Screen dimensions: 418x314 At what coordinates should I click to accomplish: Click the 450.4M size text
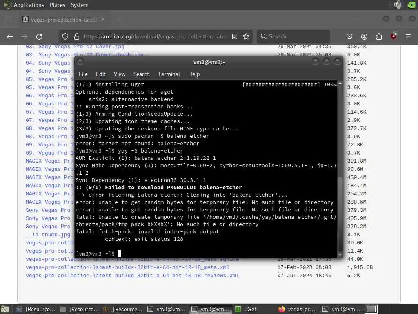coord(357,177)
